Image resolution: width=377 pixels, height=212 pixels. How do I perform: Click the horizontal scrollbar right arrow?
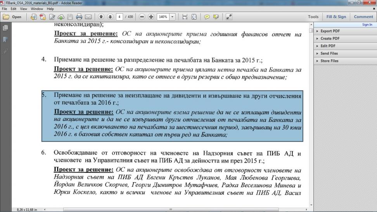(306, 210)
